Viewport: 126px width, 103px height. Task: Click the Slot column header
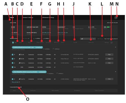coord(16,42)
